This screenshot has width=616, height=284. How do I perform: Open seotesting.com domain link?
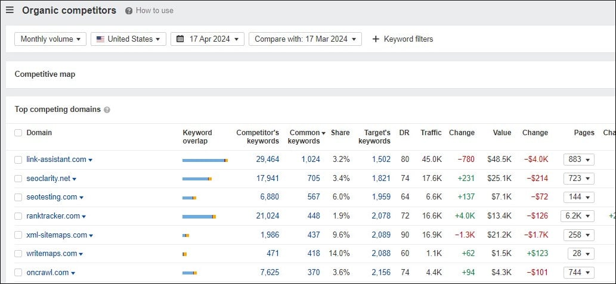[x=52, y=197]
